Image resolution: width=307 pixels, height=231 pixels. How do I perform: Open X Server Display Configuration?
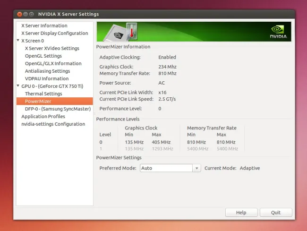(x=55, y=33)
